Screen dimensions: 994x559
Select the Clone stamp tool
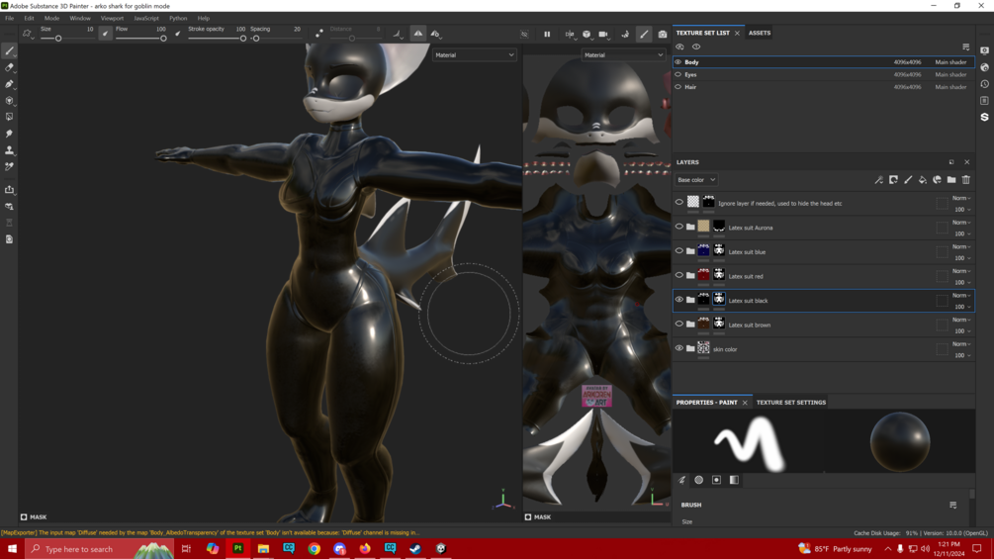10,150
